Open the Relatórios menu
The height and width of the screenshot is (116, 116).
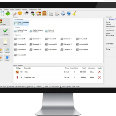click(18, 9)
